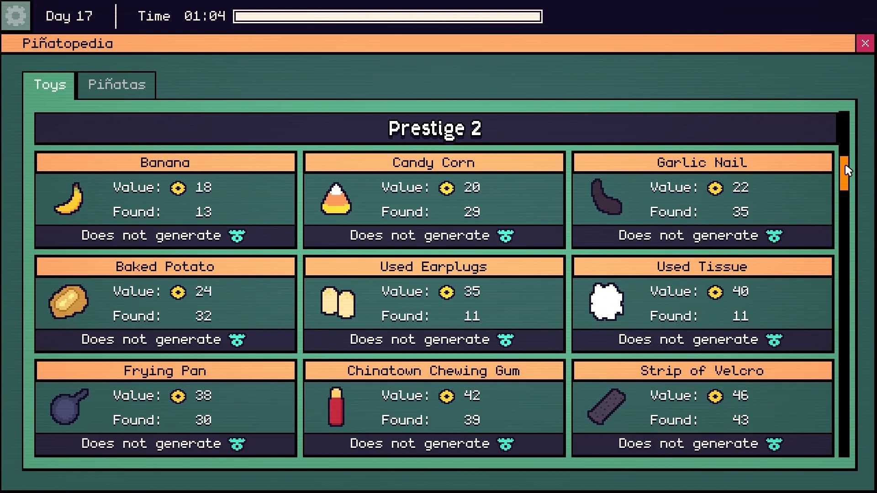Click the orange scrollbar thumb
The height and width of the screenshot is (493, 877).
(x=844, y=173)
